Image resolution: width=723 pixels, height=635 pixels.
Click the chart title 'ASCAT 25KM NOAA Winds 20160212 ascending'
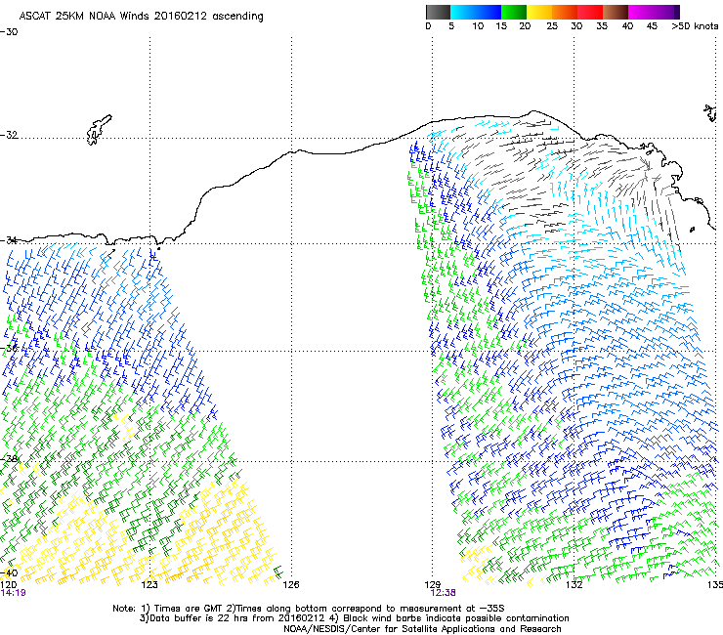(141, 17)
